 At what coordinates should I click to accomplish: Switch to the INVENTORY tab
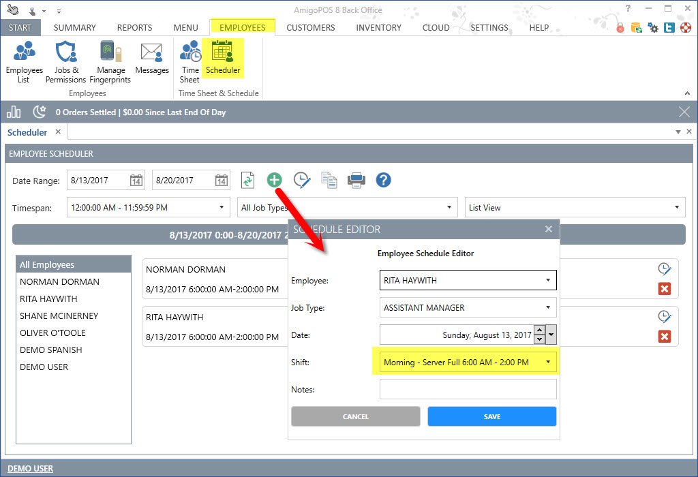pyautogui.click(x=378, y=28)
